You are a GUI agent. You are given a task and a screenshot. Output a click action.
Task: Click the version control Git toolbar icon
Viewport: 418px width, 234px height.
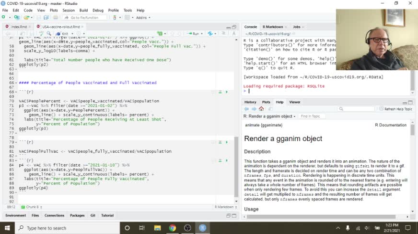(x=115, y=18)
